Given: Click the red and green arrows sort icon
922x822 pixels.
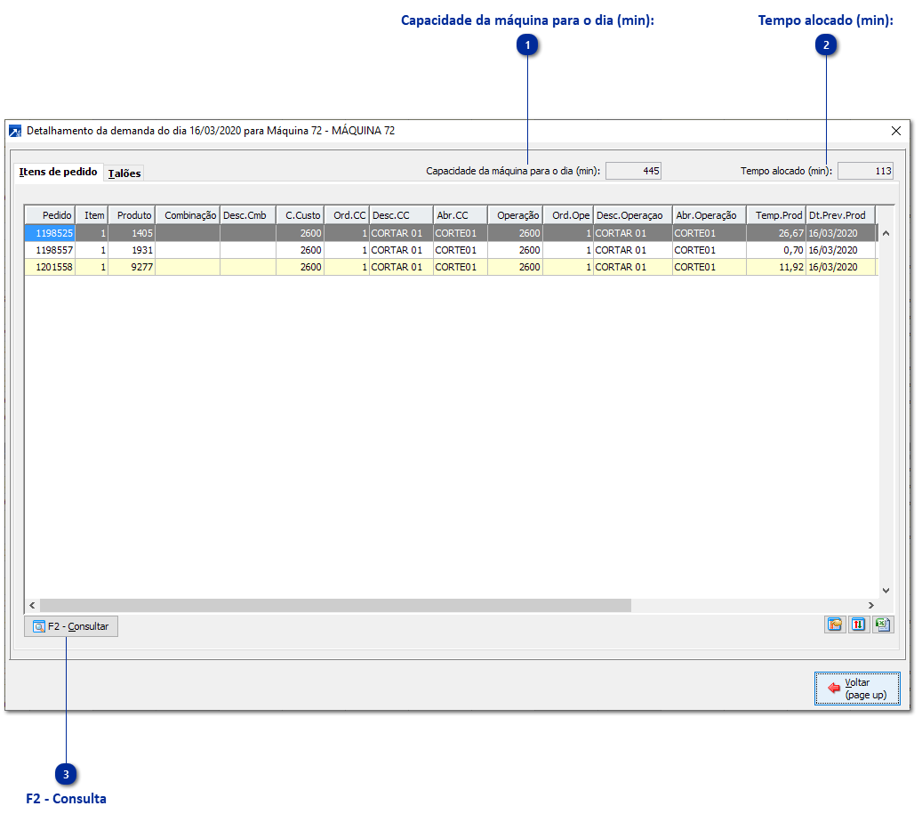Looking at the screenshot, I should [x=859, y=625].
